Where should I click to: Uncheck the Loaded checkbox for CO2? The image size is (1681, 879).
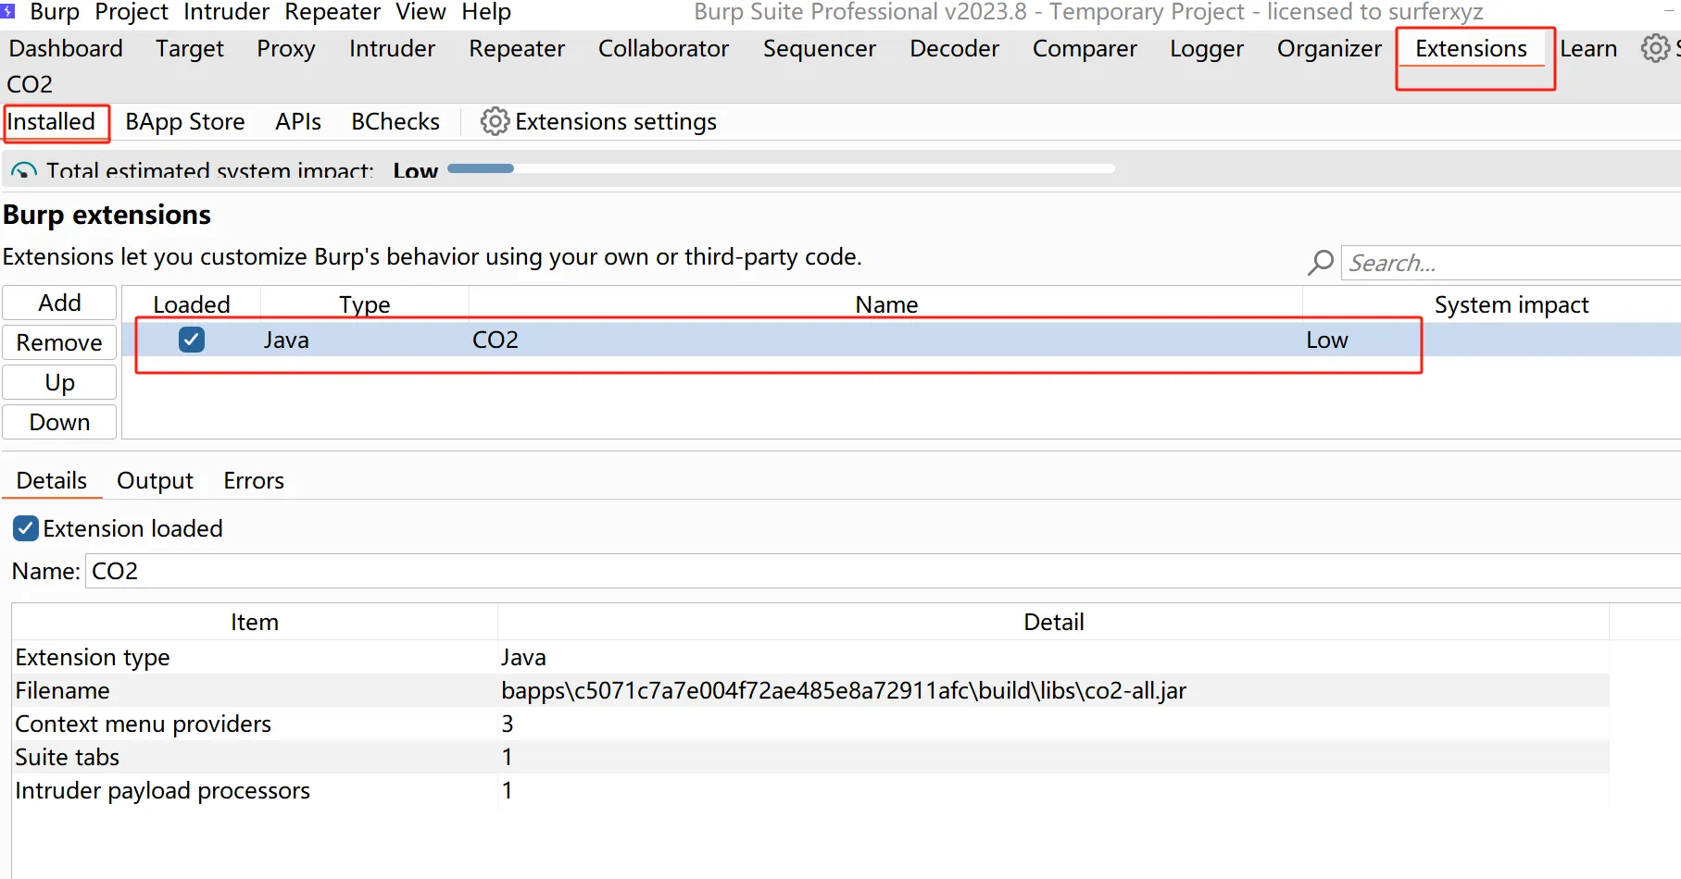192,340
